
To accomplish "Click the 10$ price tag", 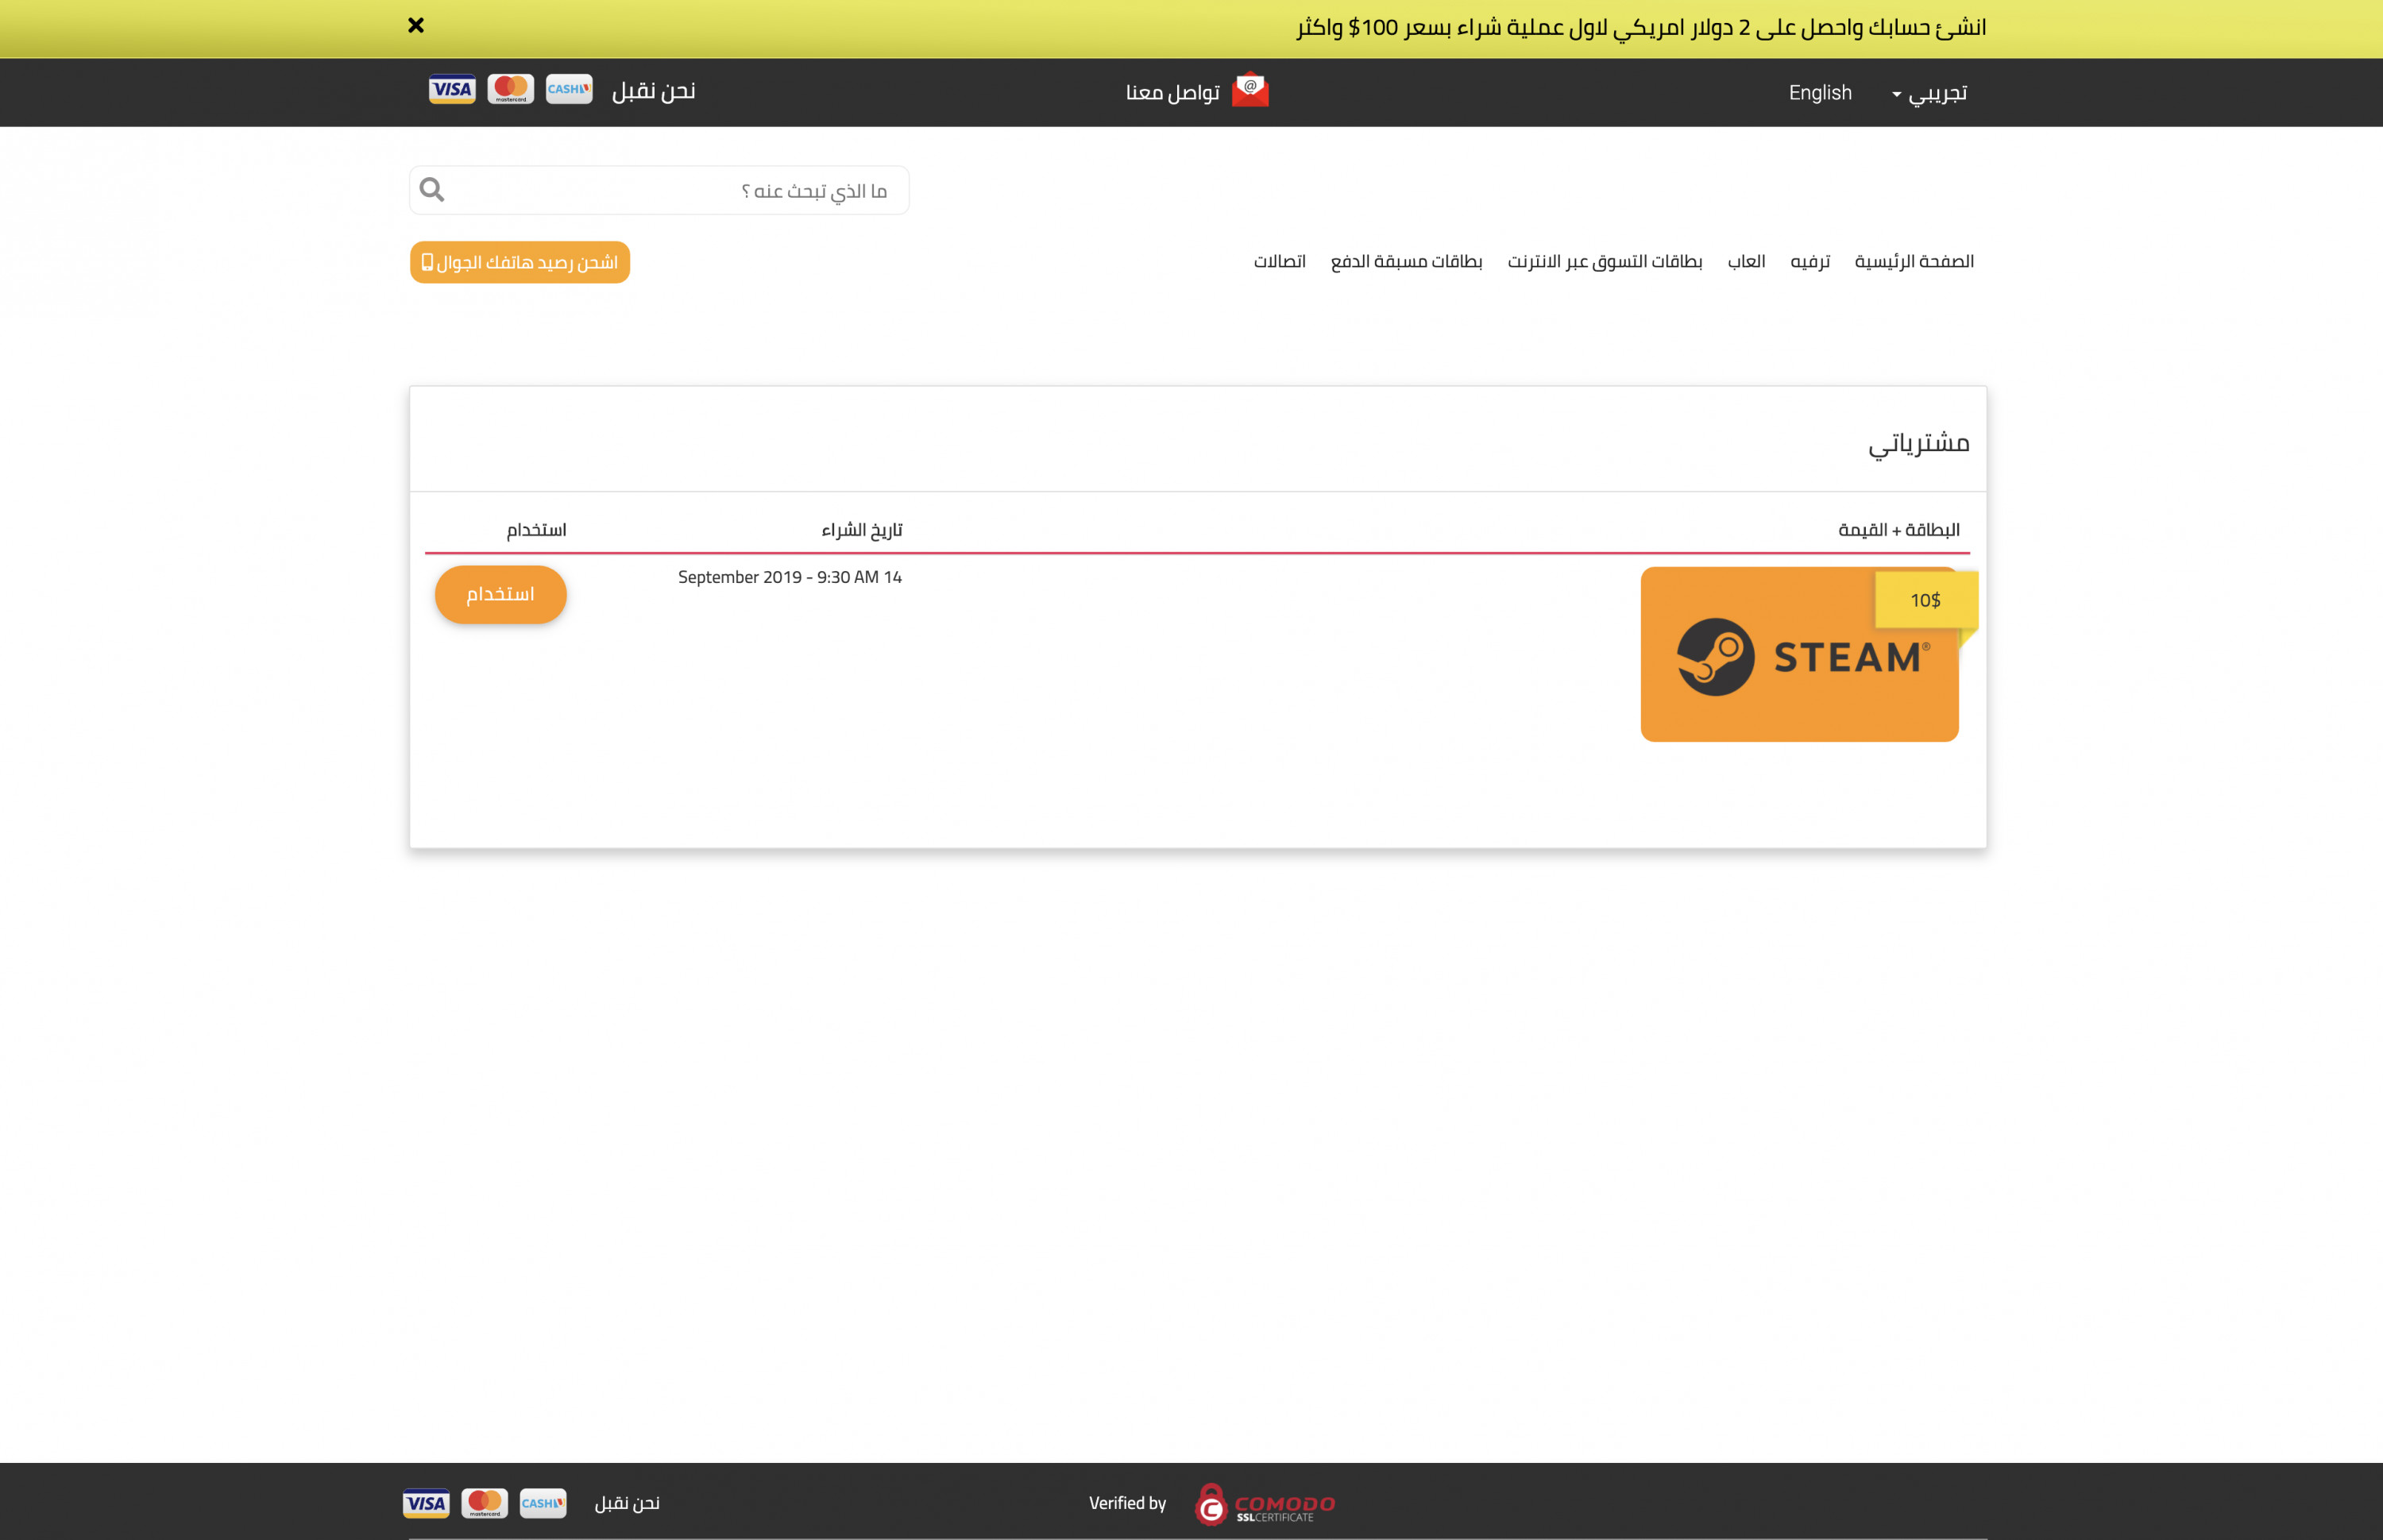I will coord(1926,600).
